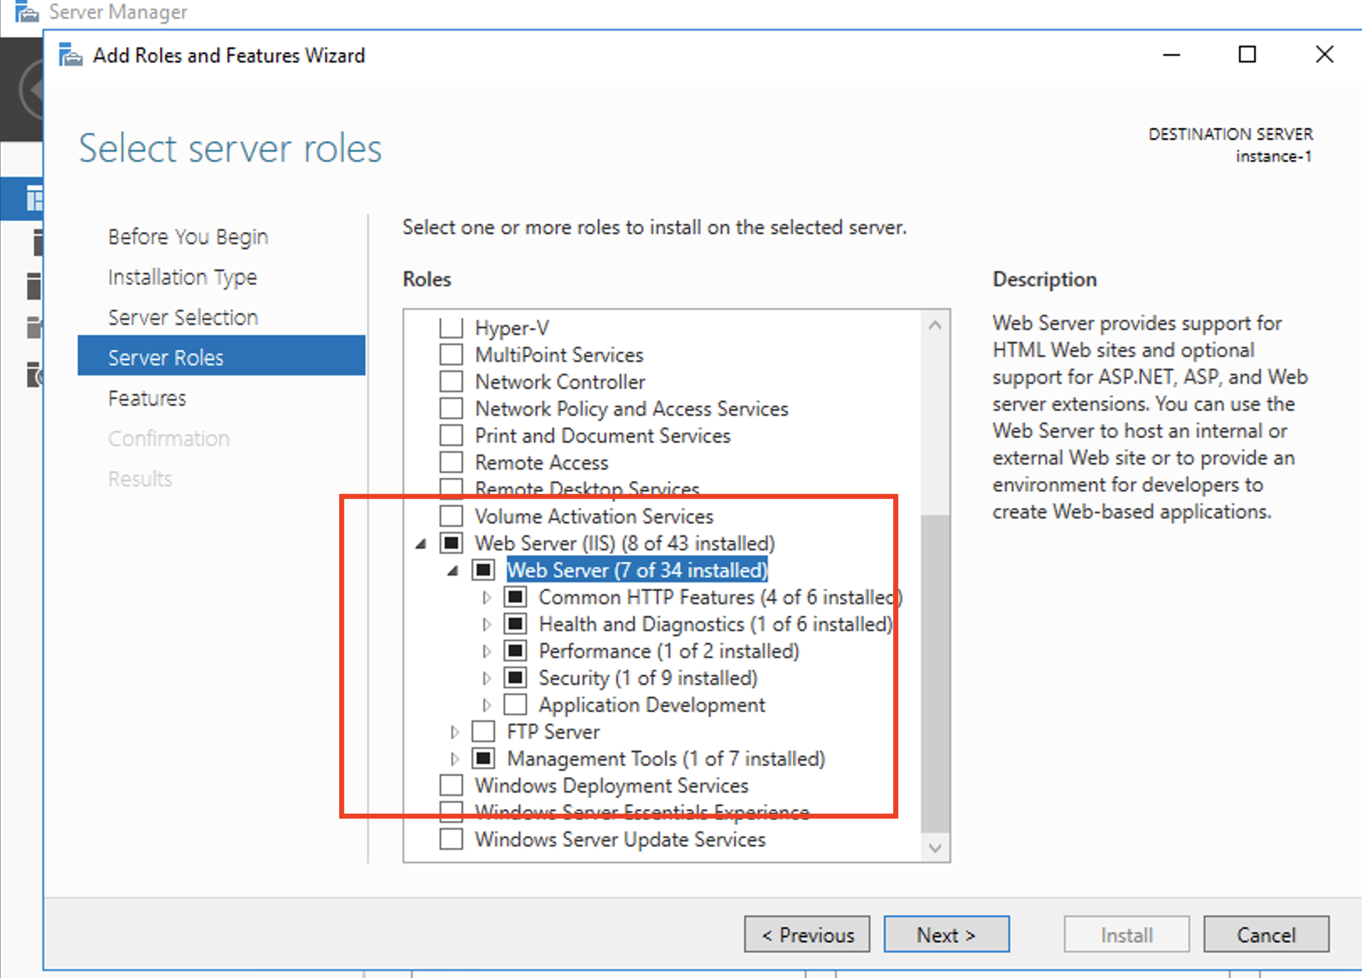1362x978 pixels.
Task: Expand Common HTTP Features
Action: [487, 597]
